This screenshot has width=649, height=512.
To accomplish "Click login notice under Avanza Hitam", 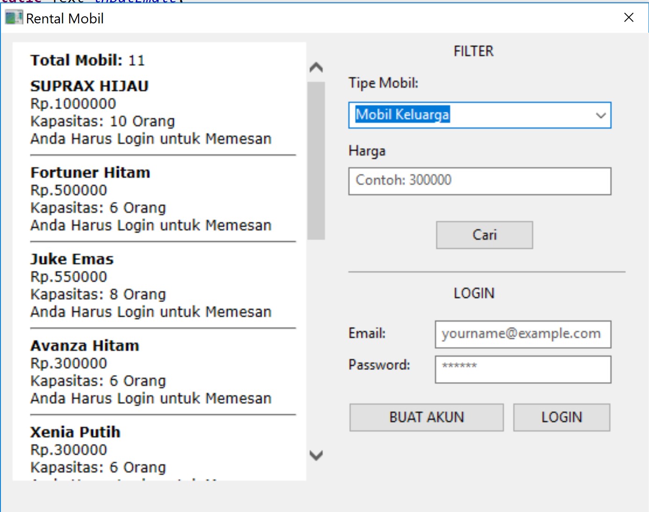I will 151,398.
